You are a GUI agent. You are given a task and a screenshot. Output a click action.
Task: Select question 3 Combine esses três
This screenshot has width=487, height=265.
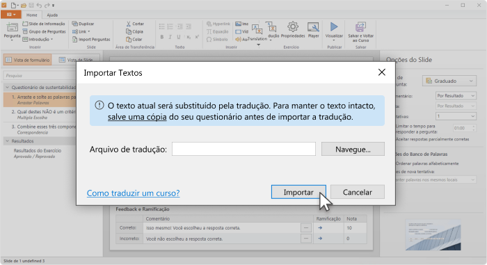40,129
